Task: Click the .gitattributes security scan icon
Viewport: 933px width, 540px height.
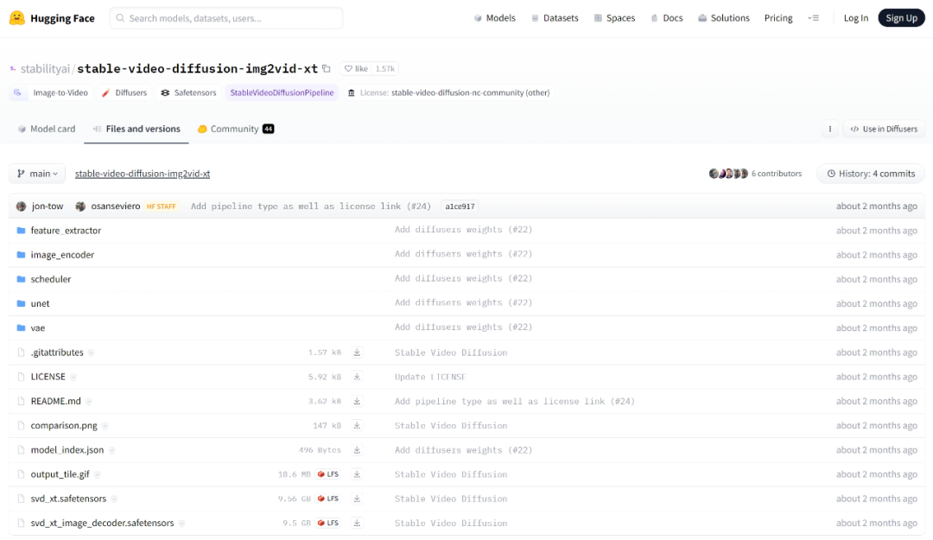Action: tap(91, 353)
